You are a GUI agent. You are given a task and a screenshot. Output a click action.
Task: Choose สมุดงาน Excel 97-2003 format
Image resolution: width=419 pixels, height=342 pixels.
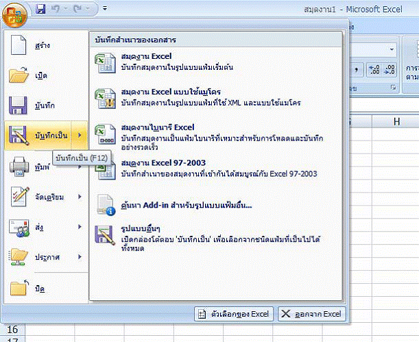(216, 169)
